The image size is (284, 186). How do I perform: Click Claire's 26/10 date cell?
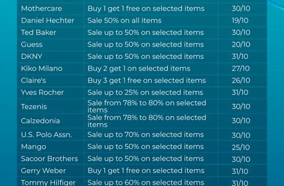click(x=241, y=81)
